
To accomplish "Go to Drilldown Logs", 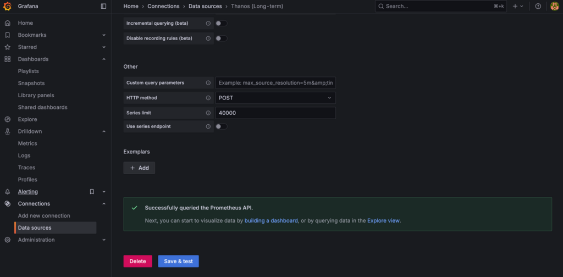I will [x=24, y=156].
